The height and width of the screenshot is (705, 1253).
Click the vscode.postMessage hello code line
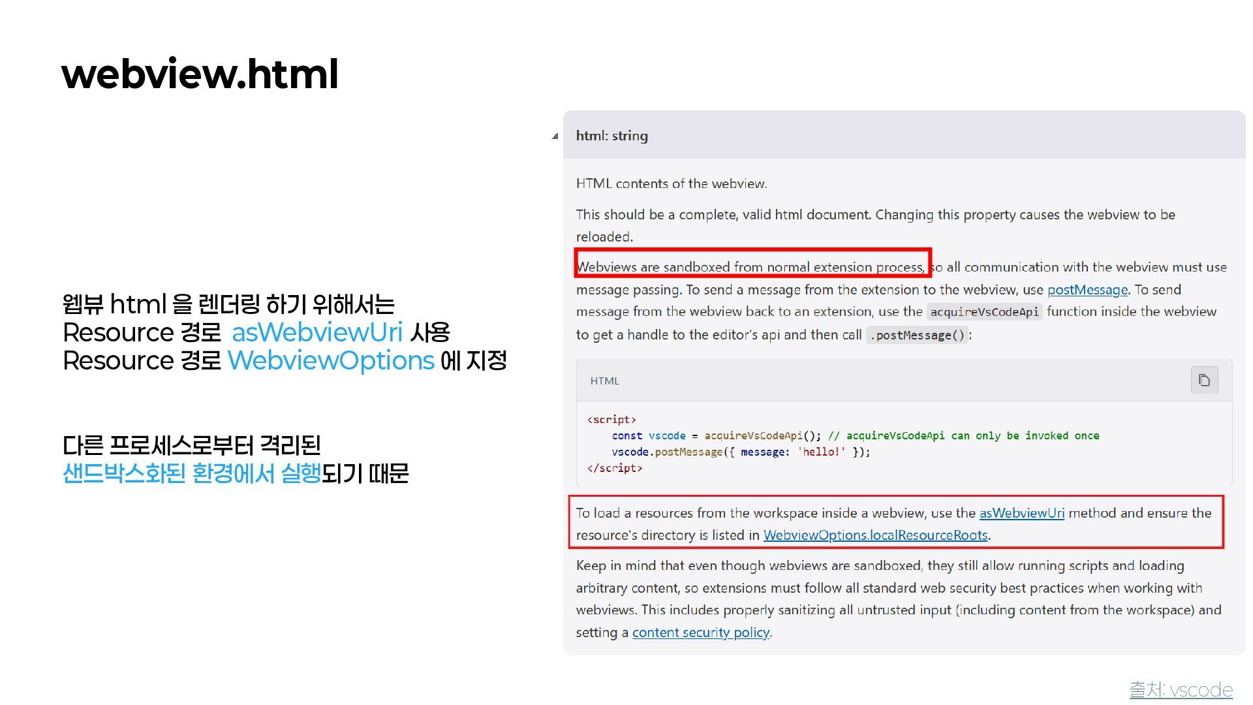[741, 452]
